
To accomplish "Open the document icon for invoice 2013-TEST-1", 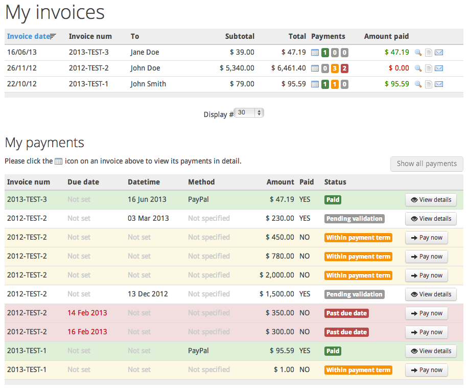I will pyautogui.click(x=429, y=84).
